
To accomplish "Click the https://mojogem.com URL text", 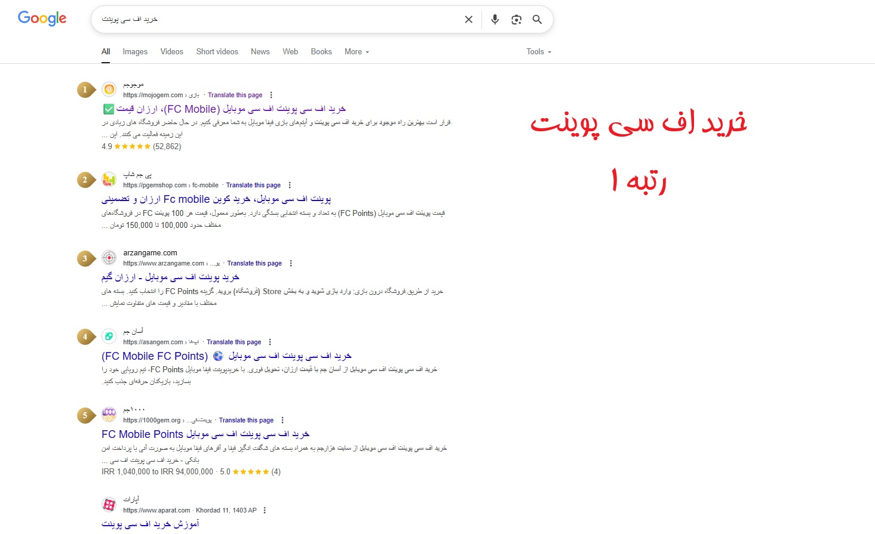I will 153,95.
